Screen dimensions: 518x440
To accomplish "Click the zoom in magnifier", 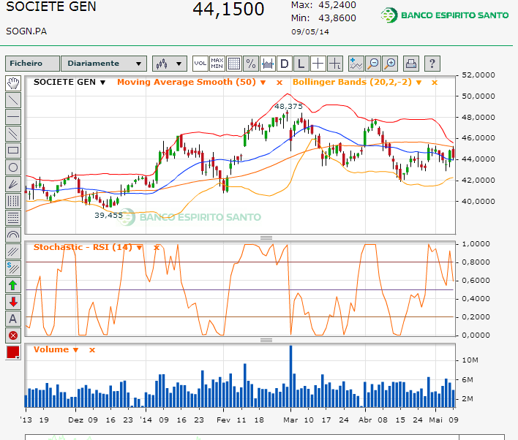I will coord(390,64).
